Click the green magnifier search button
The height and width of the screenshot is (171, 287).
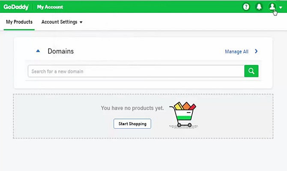click(251, 71)
